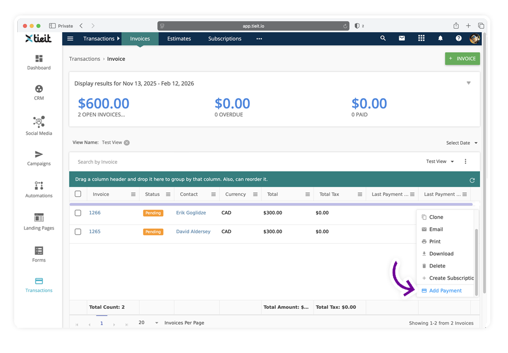Open contact David Aldersey
508x353 pixels.
(x=193, y=232)
